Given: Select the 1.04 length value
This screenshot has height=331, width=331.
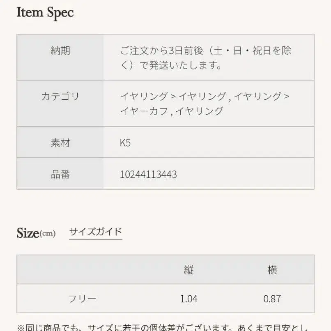Looking at the screenshot, I should 188,299.
